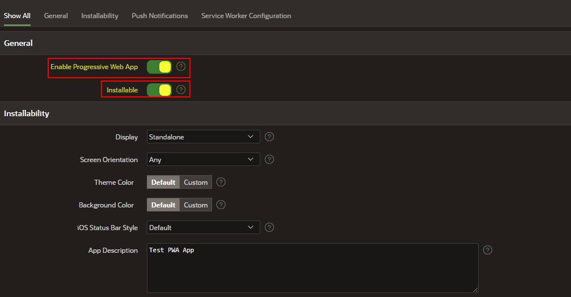Image resolution: width=571 pixels, height=297 pixels.
Task: Show help for the Display field
Action: point(269,137)
